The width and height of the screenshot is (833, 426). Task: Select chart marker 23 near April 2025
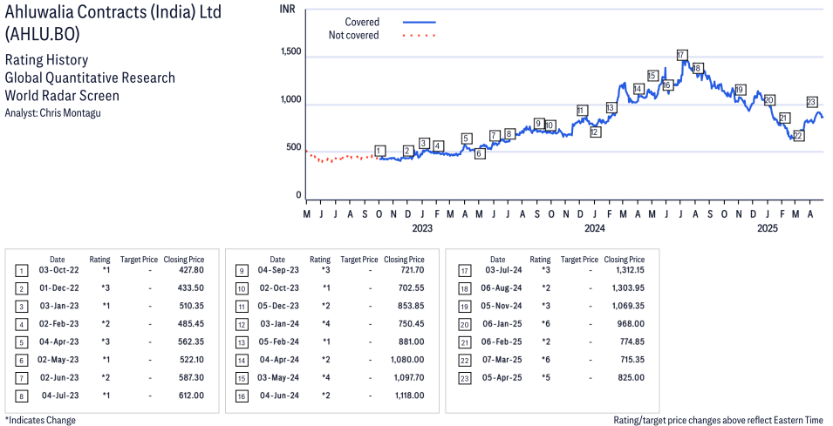[x=811, y=102]
